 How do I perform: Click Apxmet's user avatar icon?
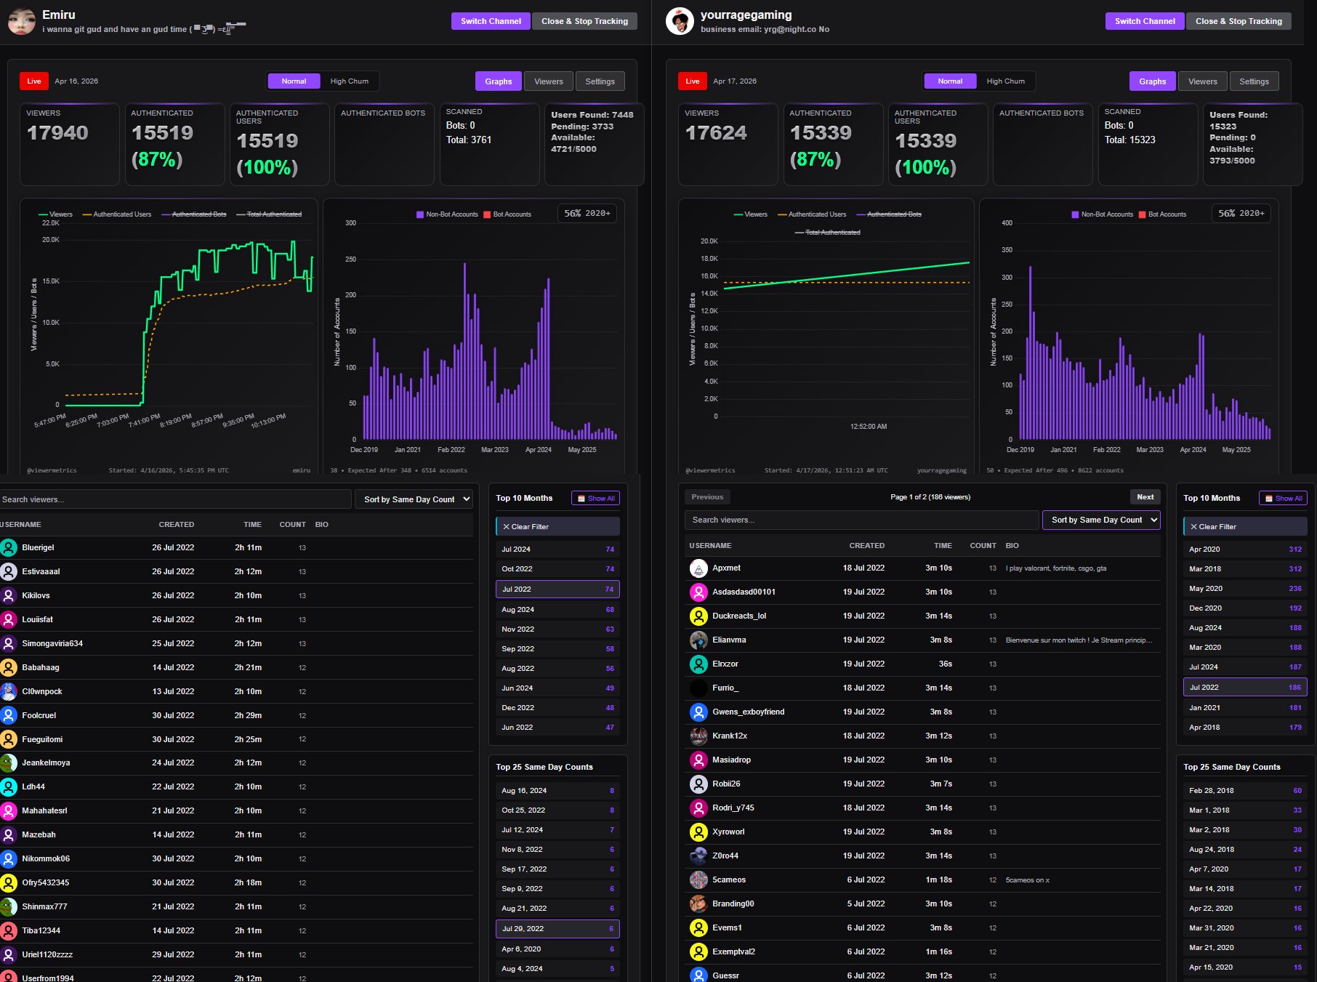(698, 568)
